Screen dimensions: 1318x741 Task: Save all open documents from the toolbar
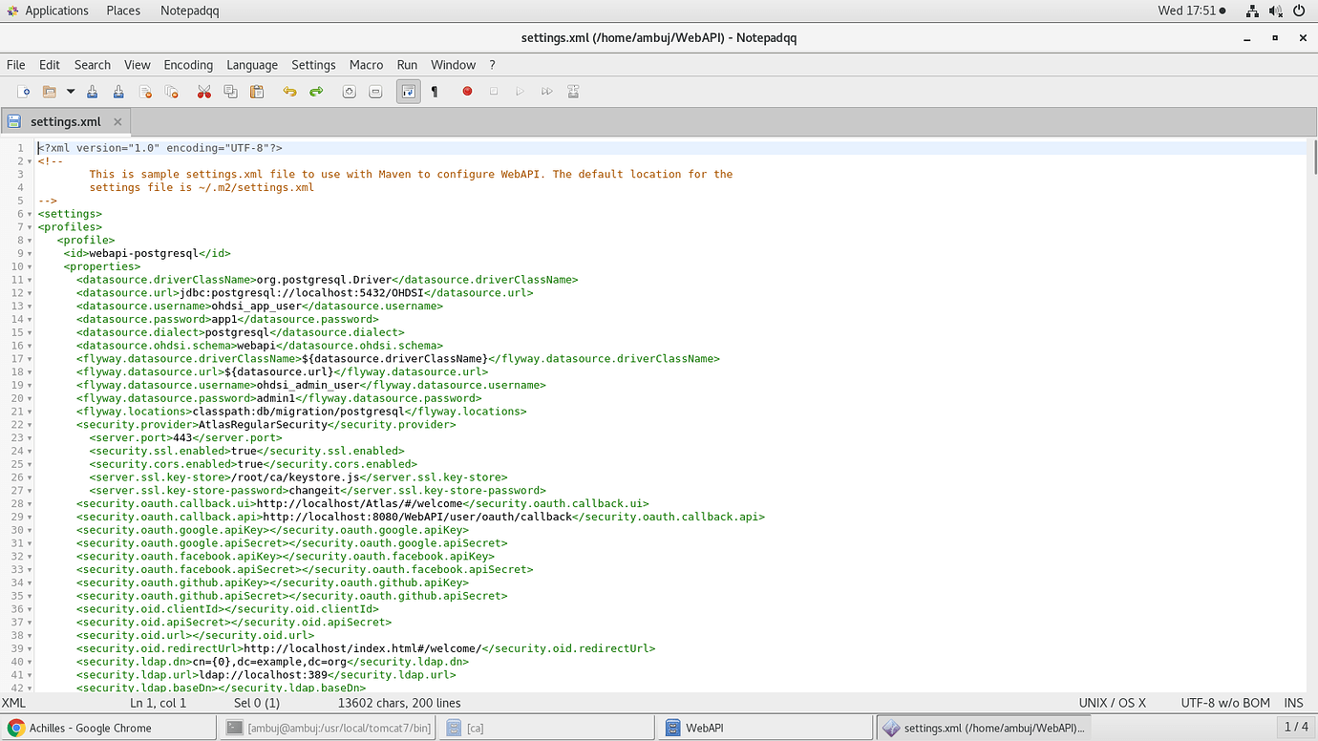[117, 91]
